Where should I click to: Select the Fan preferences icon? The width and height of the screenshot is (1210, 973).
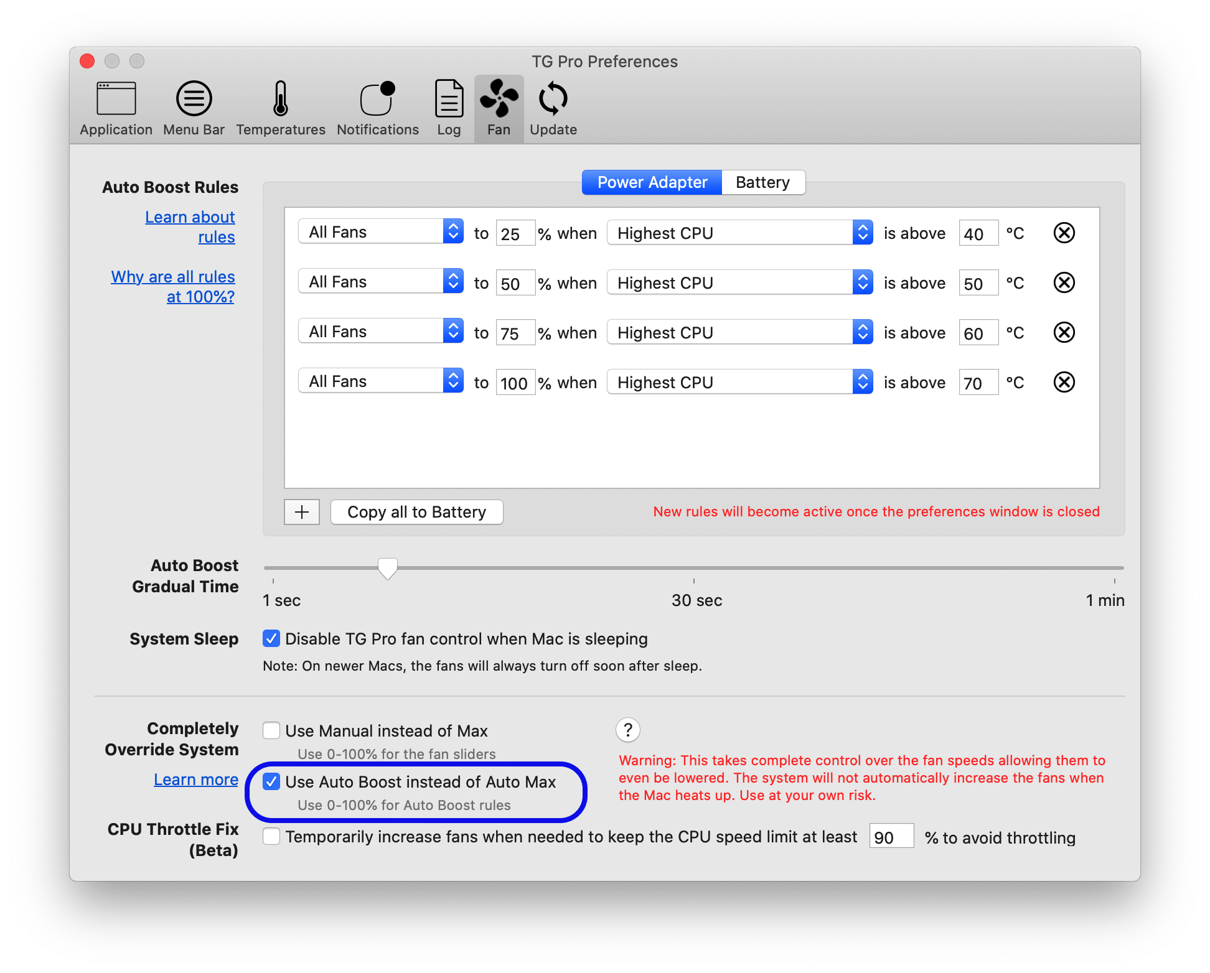497,107
